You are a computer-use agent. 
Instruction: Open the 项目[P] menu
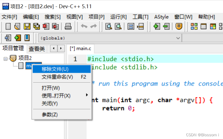tap(97, 17)
